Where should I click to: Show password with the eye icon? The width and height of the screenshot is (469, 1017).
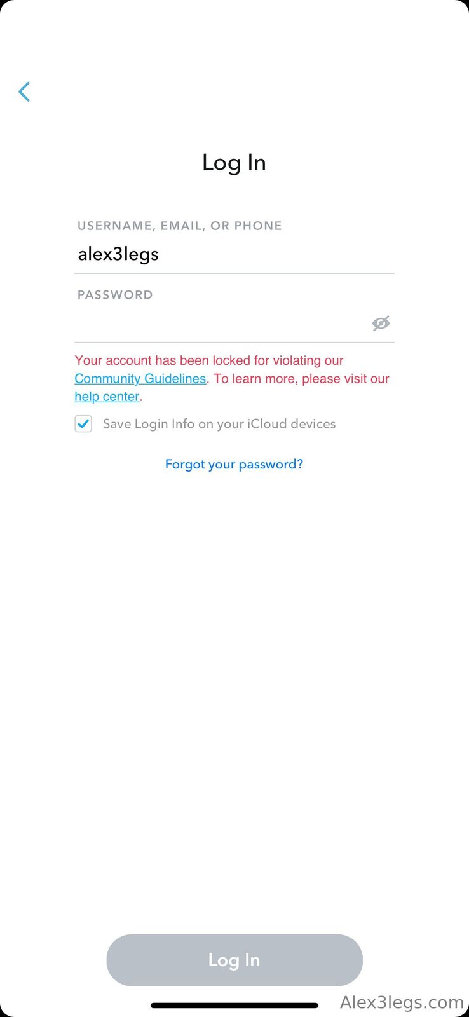point(381,324)
